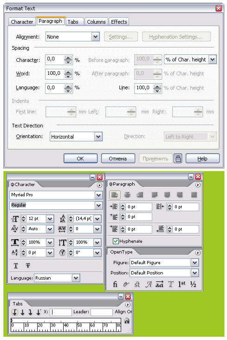Click the Help button
227x340 pixels.
[x=202, y=159]
